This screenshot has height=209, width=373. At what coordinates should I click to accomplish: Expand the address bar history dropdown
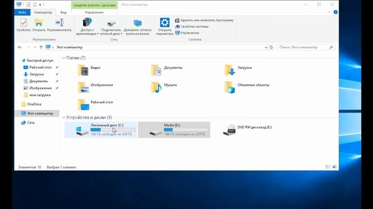pos(266,48)
